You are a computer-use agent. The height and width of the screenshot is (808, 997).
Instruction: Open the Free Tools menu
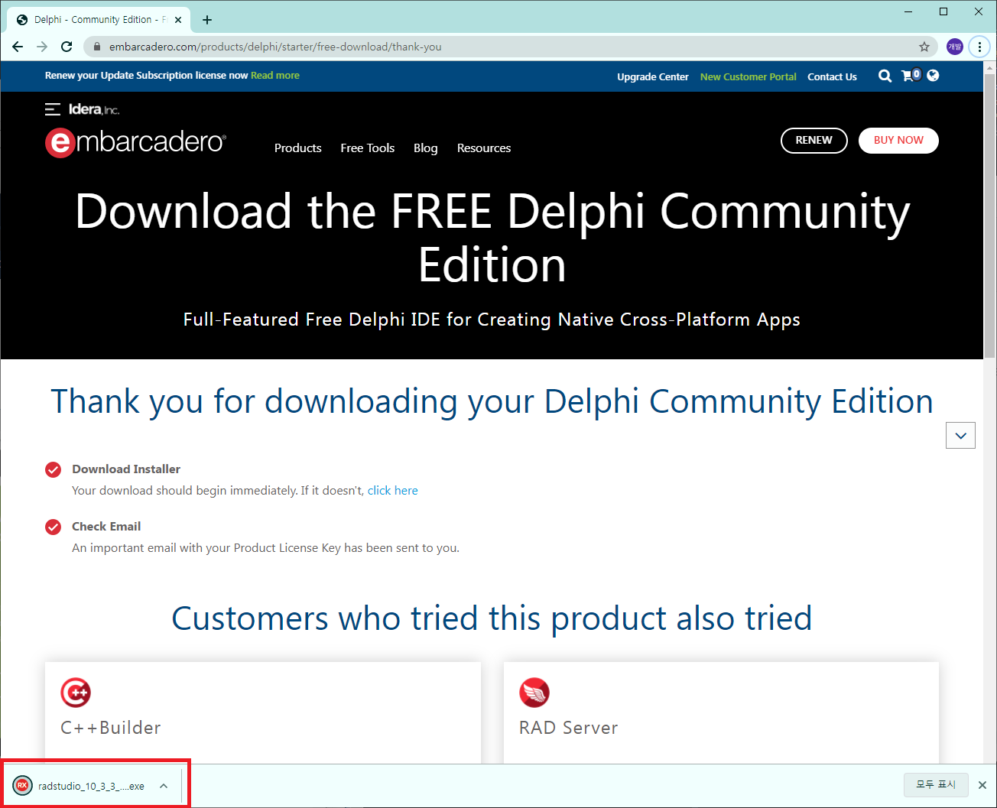tap(368, 148)
